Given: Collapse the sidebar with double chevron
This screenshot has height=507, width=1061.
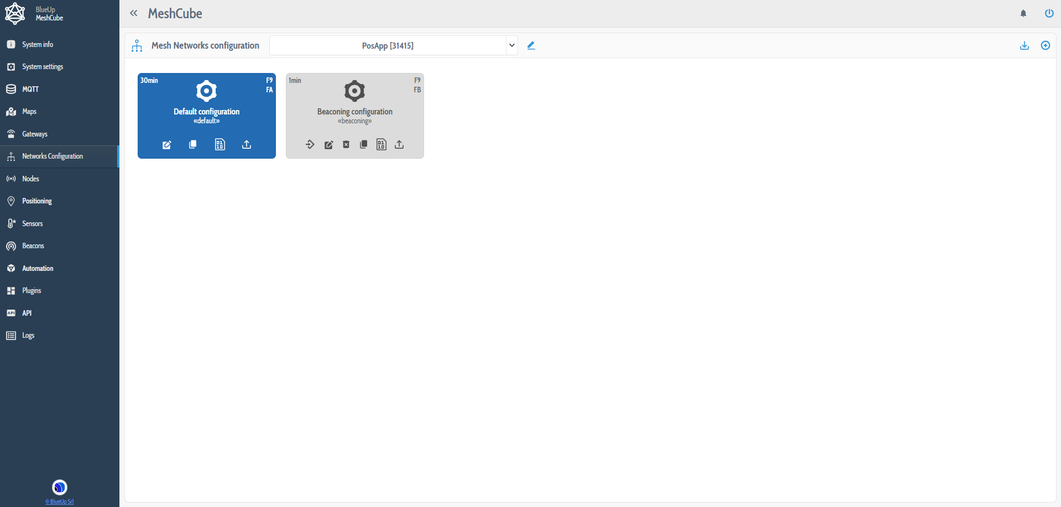Looking at the screenshot, I should (134, 13).
